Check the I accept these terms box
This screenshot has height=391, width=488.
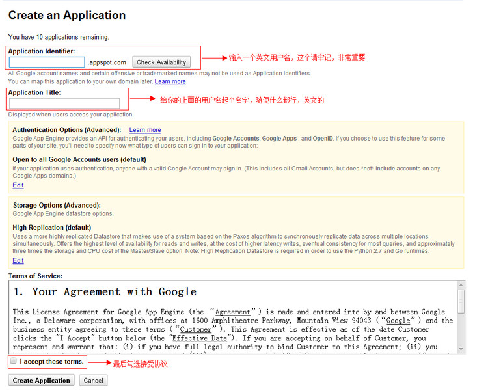click(14, 361)
